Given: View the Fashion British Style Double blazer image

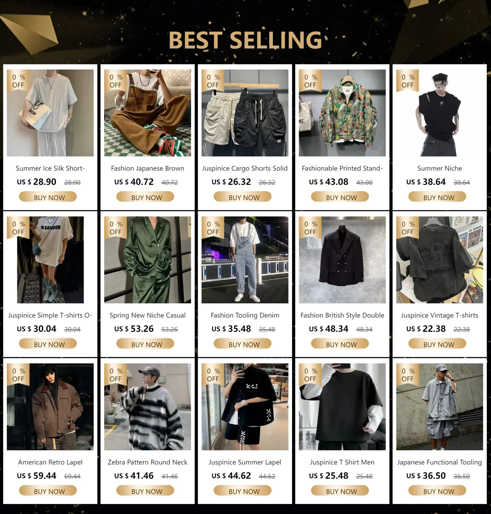Looking at the screenshot, I should [342, 260].
